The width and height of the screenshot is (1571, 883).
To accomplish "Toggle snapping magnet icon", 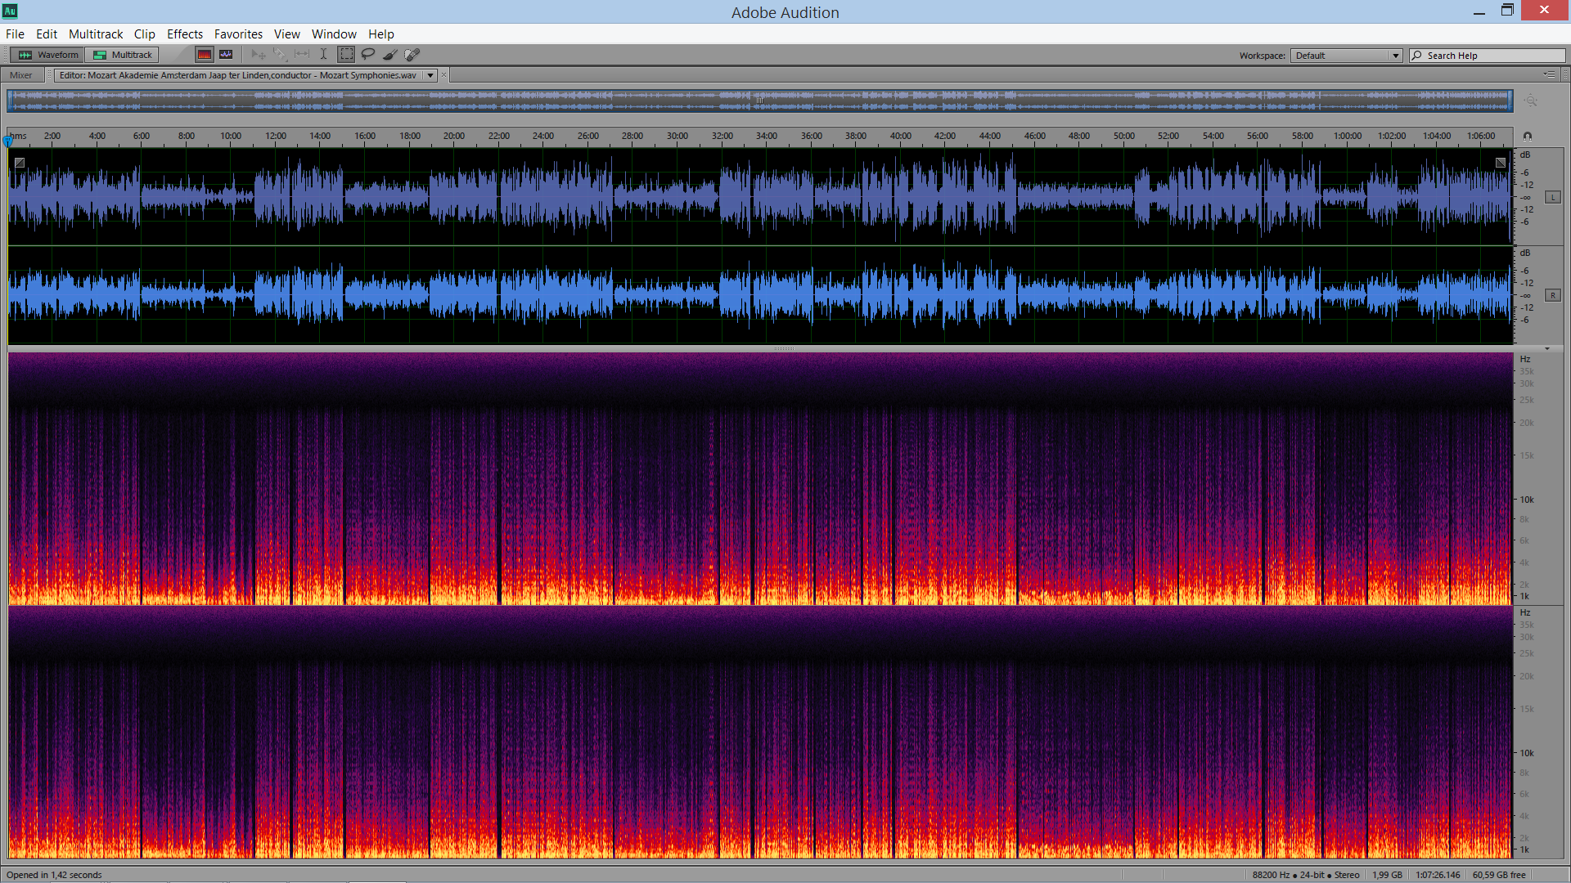I will 1527,137.
